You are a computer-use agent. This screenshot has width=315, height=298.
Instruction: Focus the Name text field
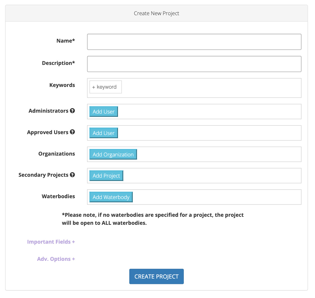click(194, 42)
